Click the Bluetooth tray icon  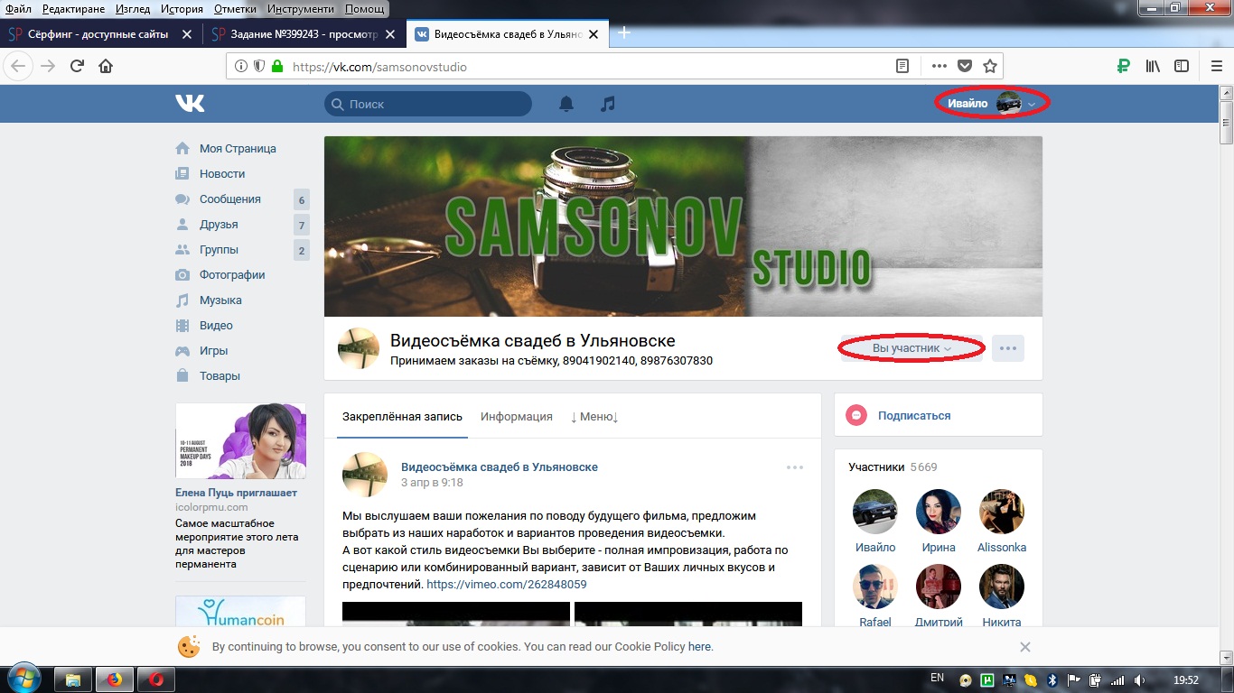[x=1052, y=679]
